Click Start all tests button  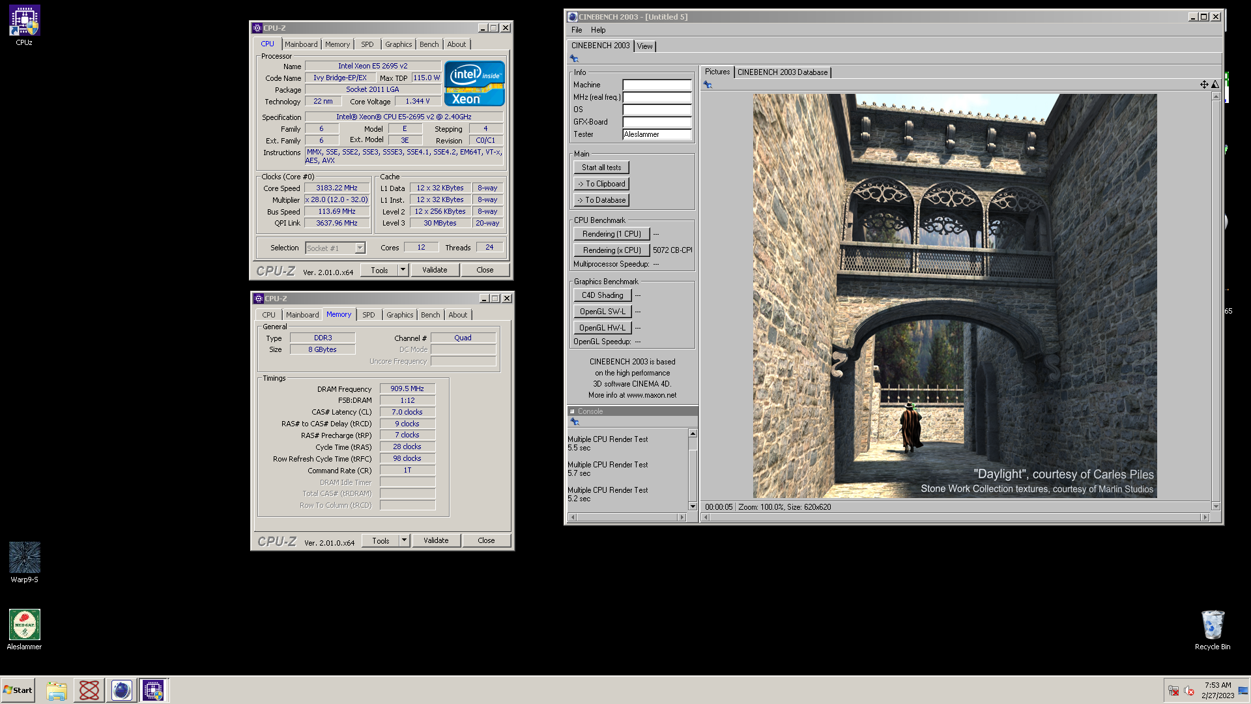coord(601,168)
